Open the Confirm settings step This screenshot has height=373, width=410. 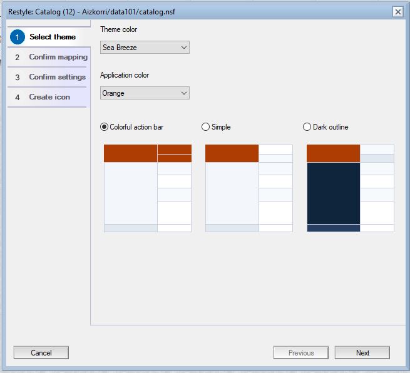click(57, 77)
